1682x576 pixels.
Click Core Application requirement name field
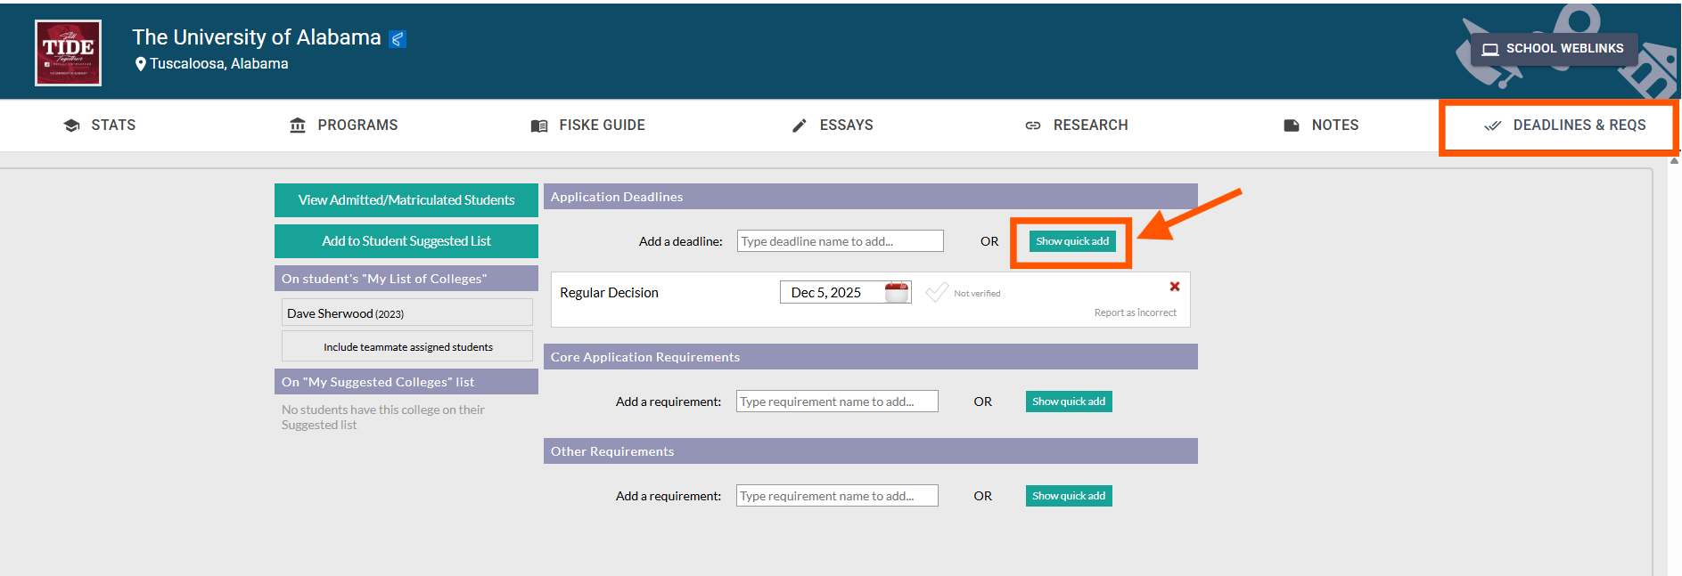coord(837,402)
